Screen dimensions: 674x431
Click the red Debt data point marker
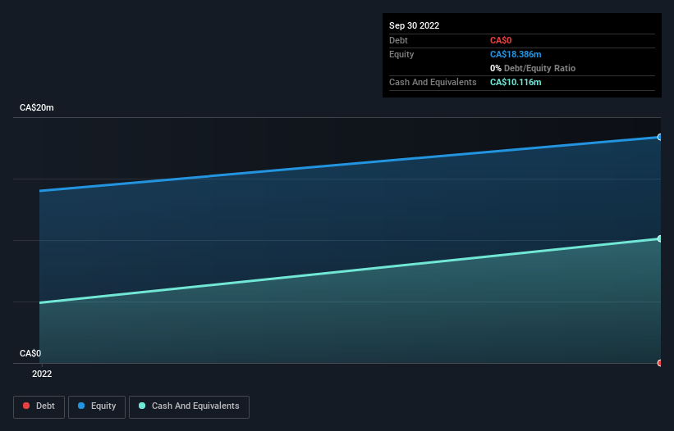pyautogui.click(x=660, y=363)
